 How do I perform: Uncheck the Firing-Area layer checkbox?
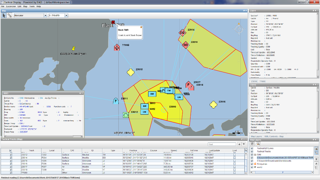[x=252, y=164]
